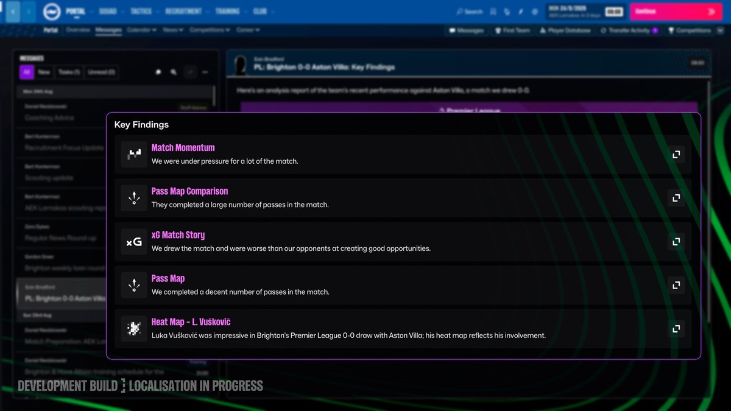Screen dimensions: 731x411
Task: Click the magnifier icon in Messages panel
Action: pos(174,72)
